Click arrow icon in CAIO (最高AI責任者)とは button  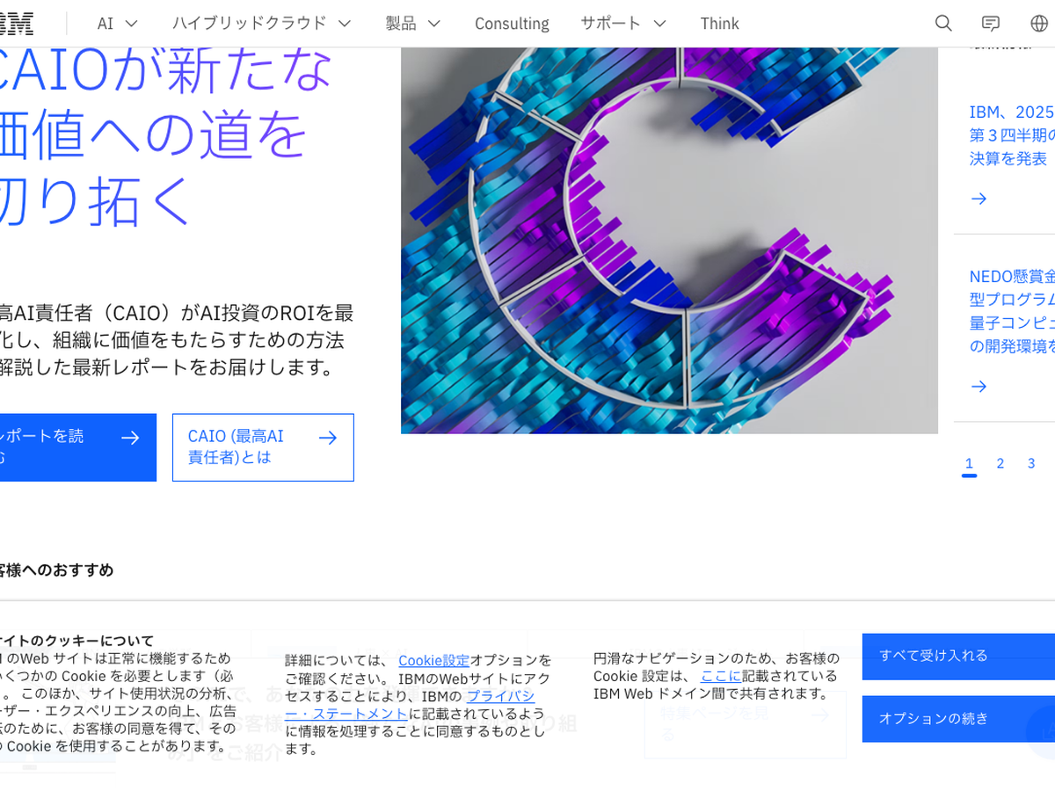tap(328, 438)
